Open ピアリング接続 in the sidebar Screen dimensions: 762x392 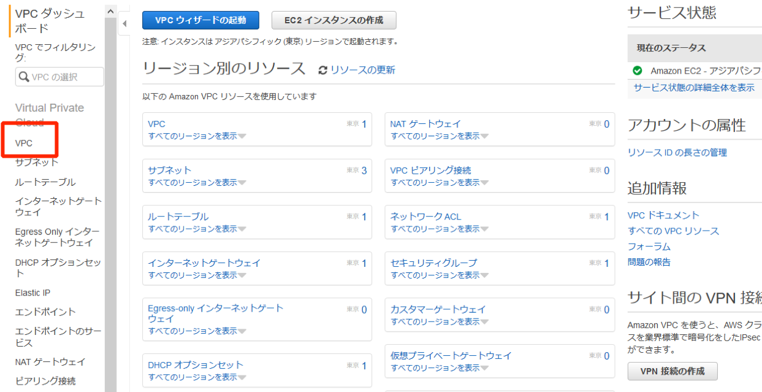point(45,381)
